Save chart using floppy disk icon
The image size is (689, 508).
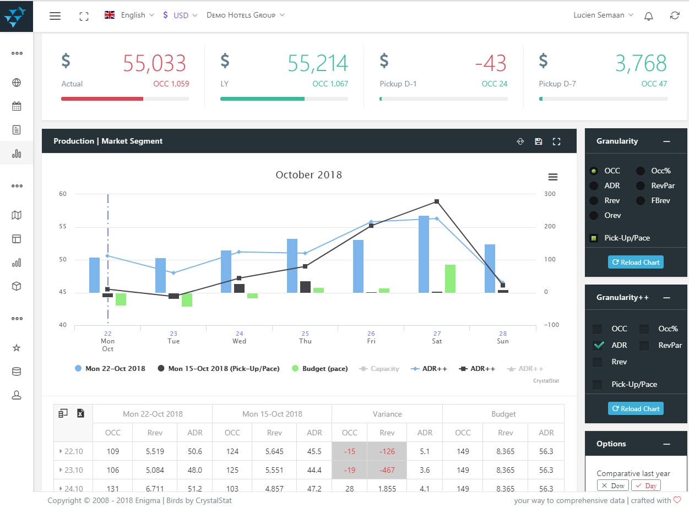point(539,141)
